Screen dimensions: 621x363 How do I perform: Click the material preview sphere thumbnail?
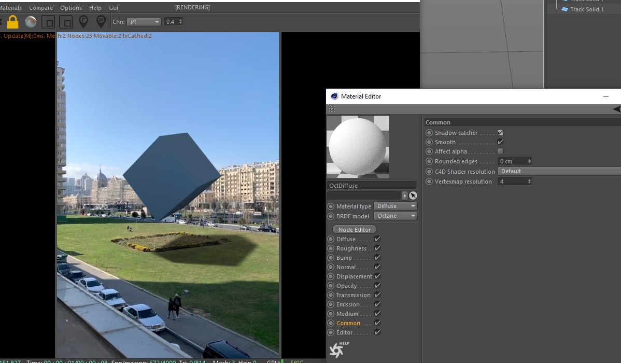coord(358,147)
